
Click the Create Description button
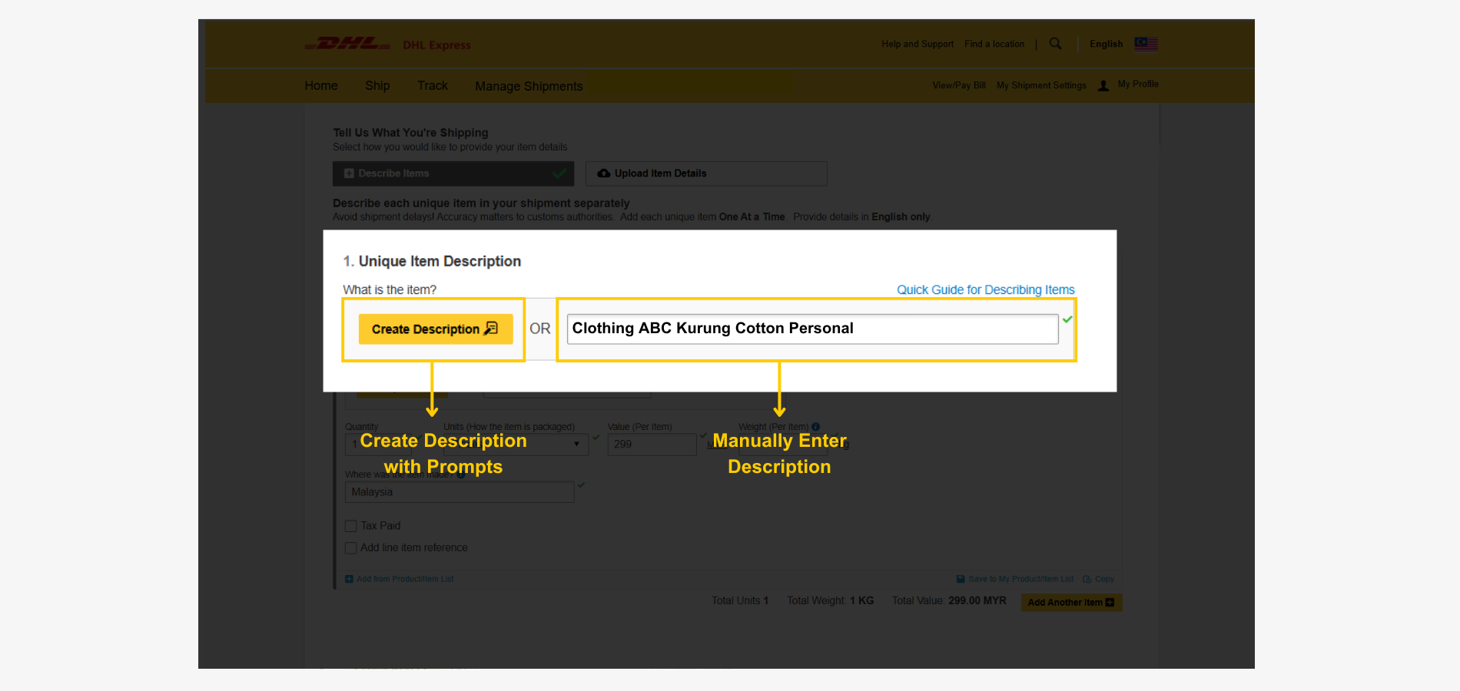tap(435, 329)
